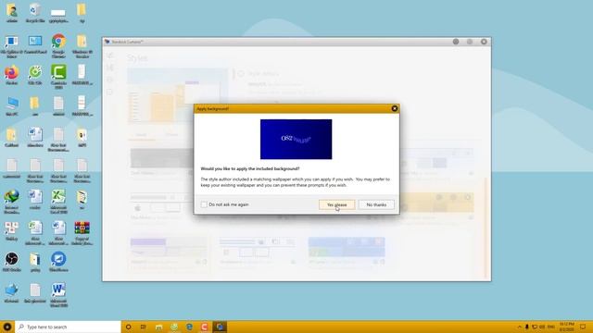Open Microsoft Excel desktop shortcut
Screen dimensions: 593x333
pos(58,202)
